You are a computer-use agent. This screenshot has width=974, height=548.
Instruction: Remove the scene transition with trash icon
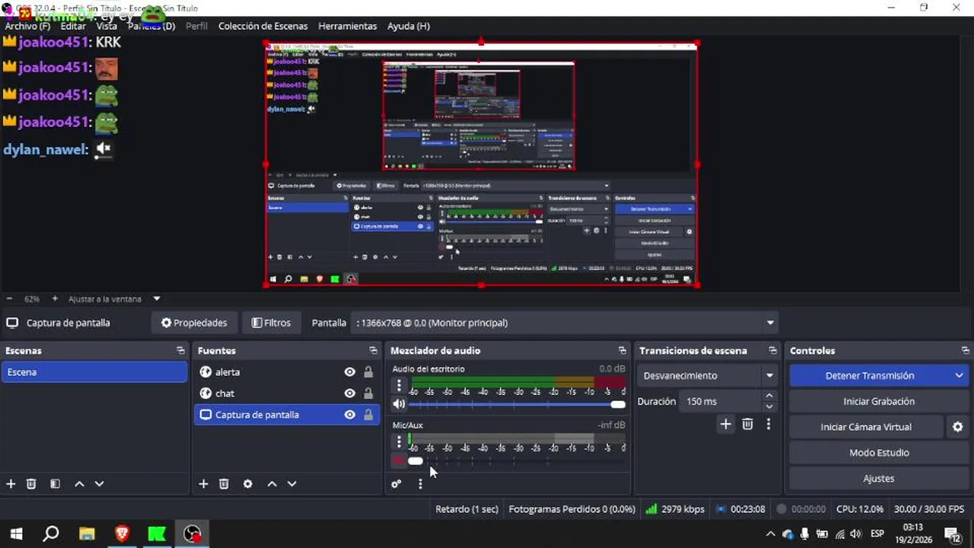tap(747, 425)
